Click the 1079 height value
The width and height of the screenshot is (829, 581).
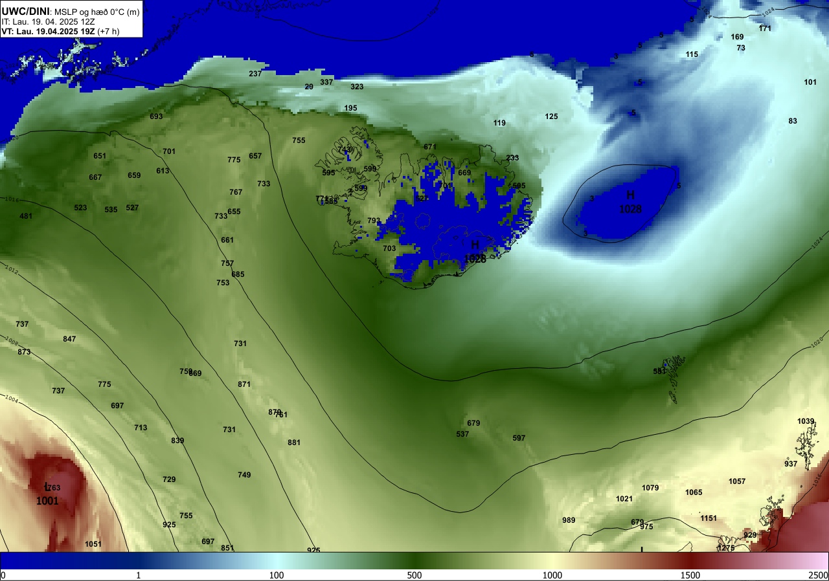(650, 488)
